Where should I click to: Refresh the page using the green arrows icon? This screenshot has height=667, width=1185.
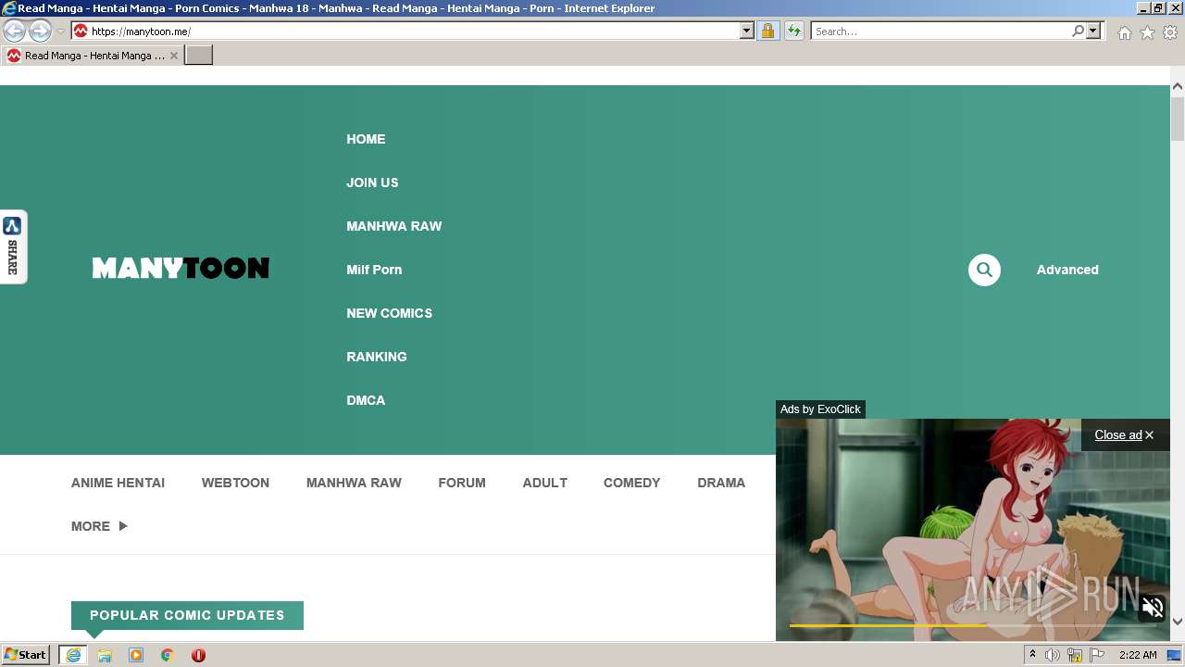click(x=794, y=31)
